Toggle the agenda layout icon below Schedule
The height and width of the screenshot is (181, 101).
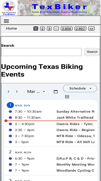point(67,97)
